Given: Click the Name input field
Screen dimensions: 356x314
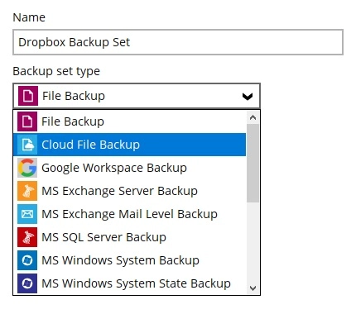Looking at the screenshot, I should pos(178,42).
